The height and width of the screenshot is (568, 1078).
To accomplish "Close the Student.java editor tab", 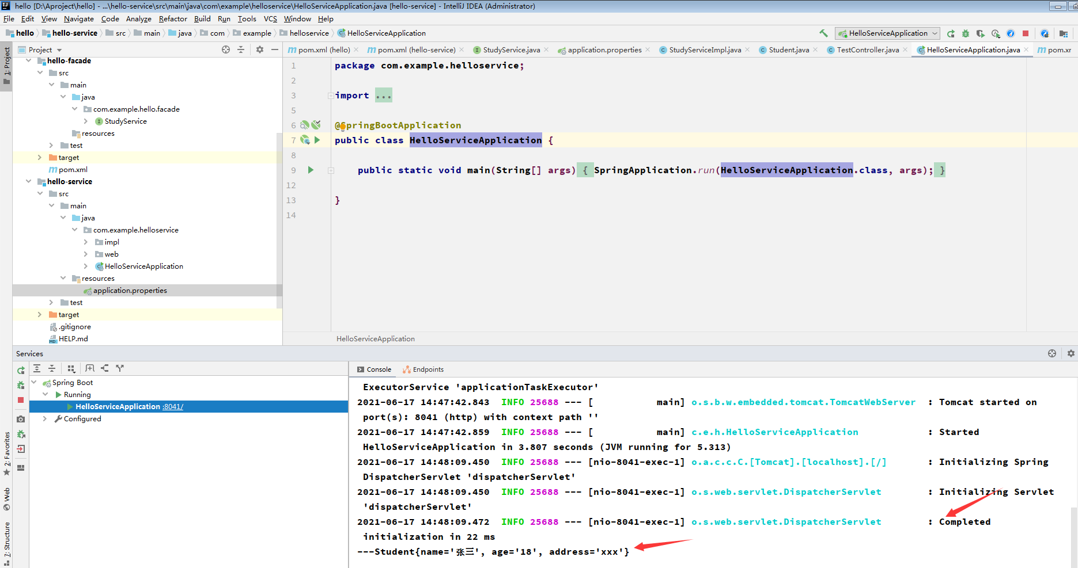I will 815,49.
